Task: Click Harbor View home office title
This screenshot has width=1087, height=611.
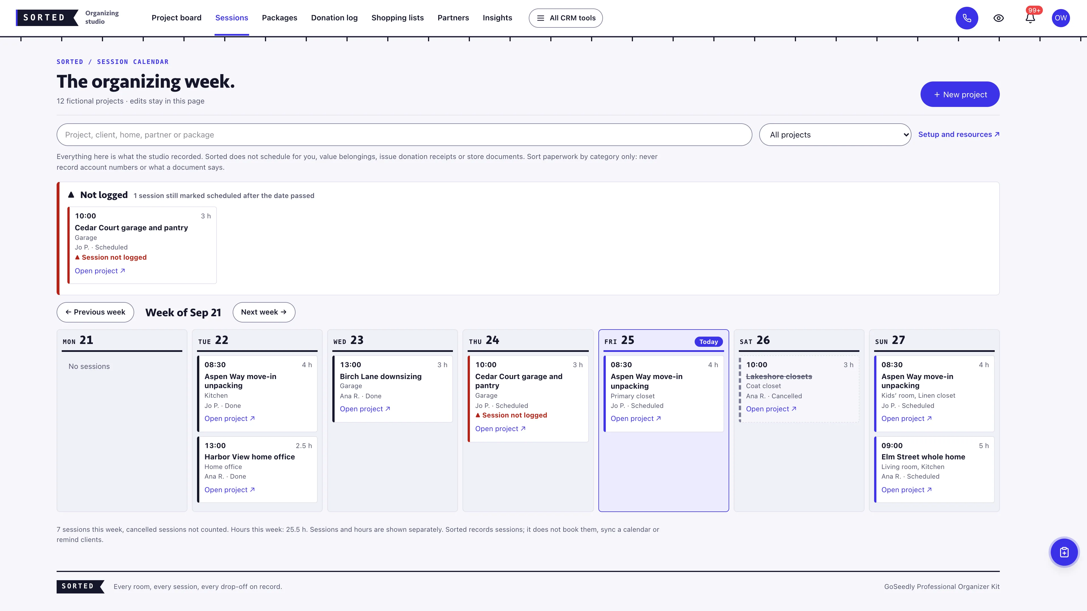Action: [249, 457]
